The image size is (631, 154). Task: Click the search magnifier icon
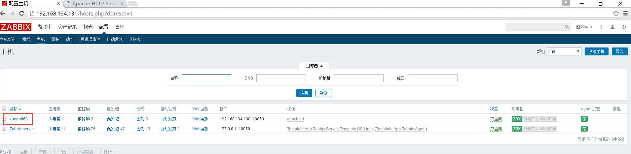[567, 27]
